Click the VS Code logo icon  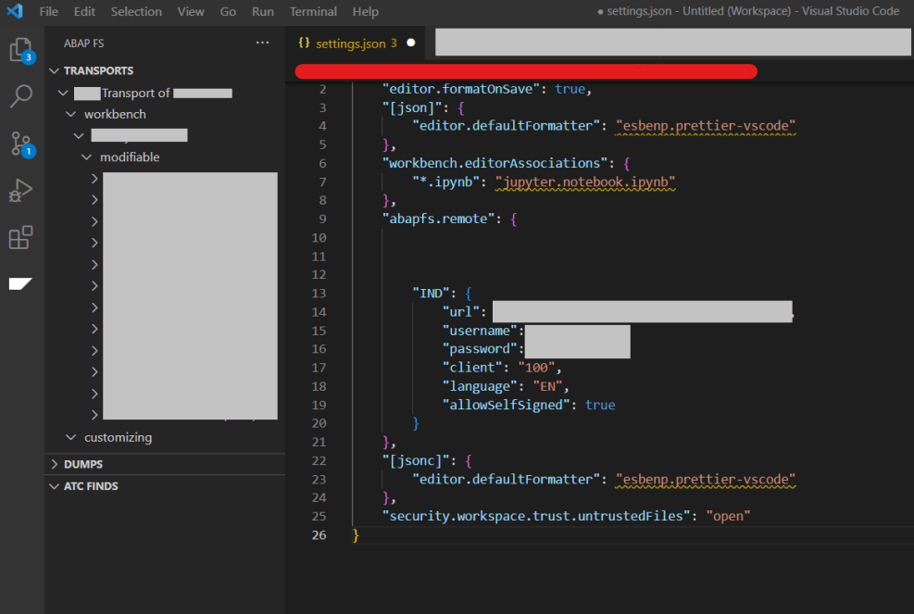14,12
